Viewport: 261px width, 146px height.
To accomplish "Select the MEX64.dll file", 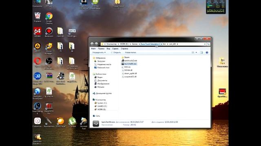I will pos(127,70).
